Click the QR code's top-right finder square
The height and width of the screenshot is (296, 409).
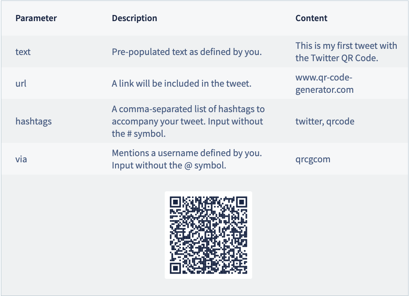241,202
